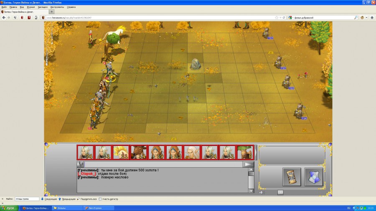Image resolution: width=376 pixels, height=211 pixels.
Task: Click the Defend shield button
Action: [x=314, y=177]
